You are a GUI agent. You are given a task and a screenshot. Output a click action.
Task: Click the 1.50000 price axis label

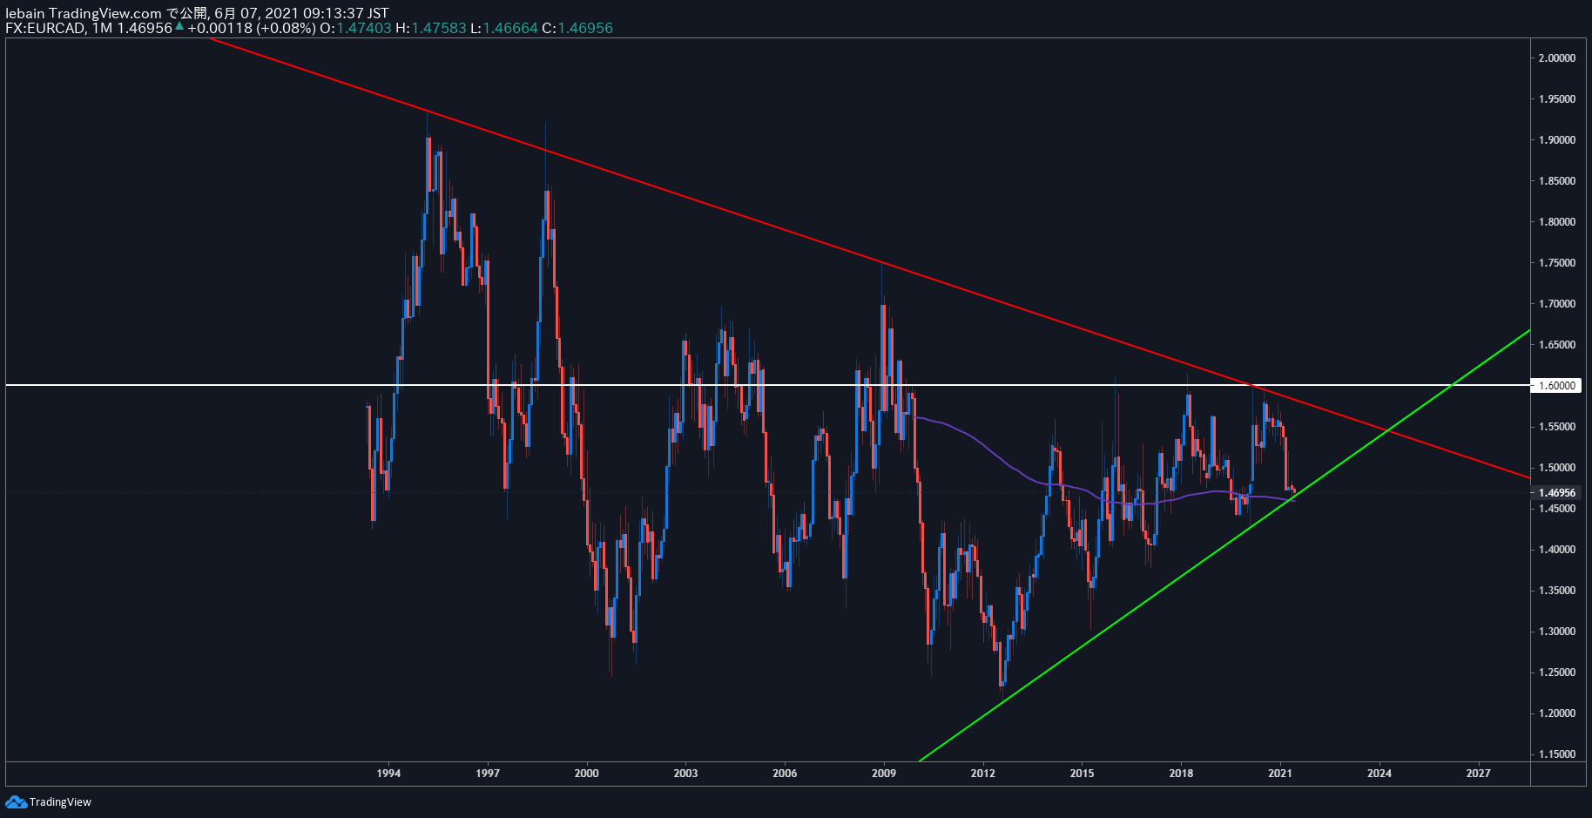[1557, 468]
